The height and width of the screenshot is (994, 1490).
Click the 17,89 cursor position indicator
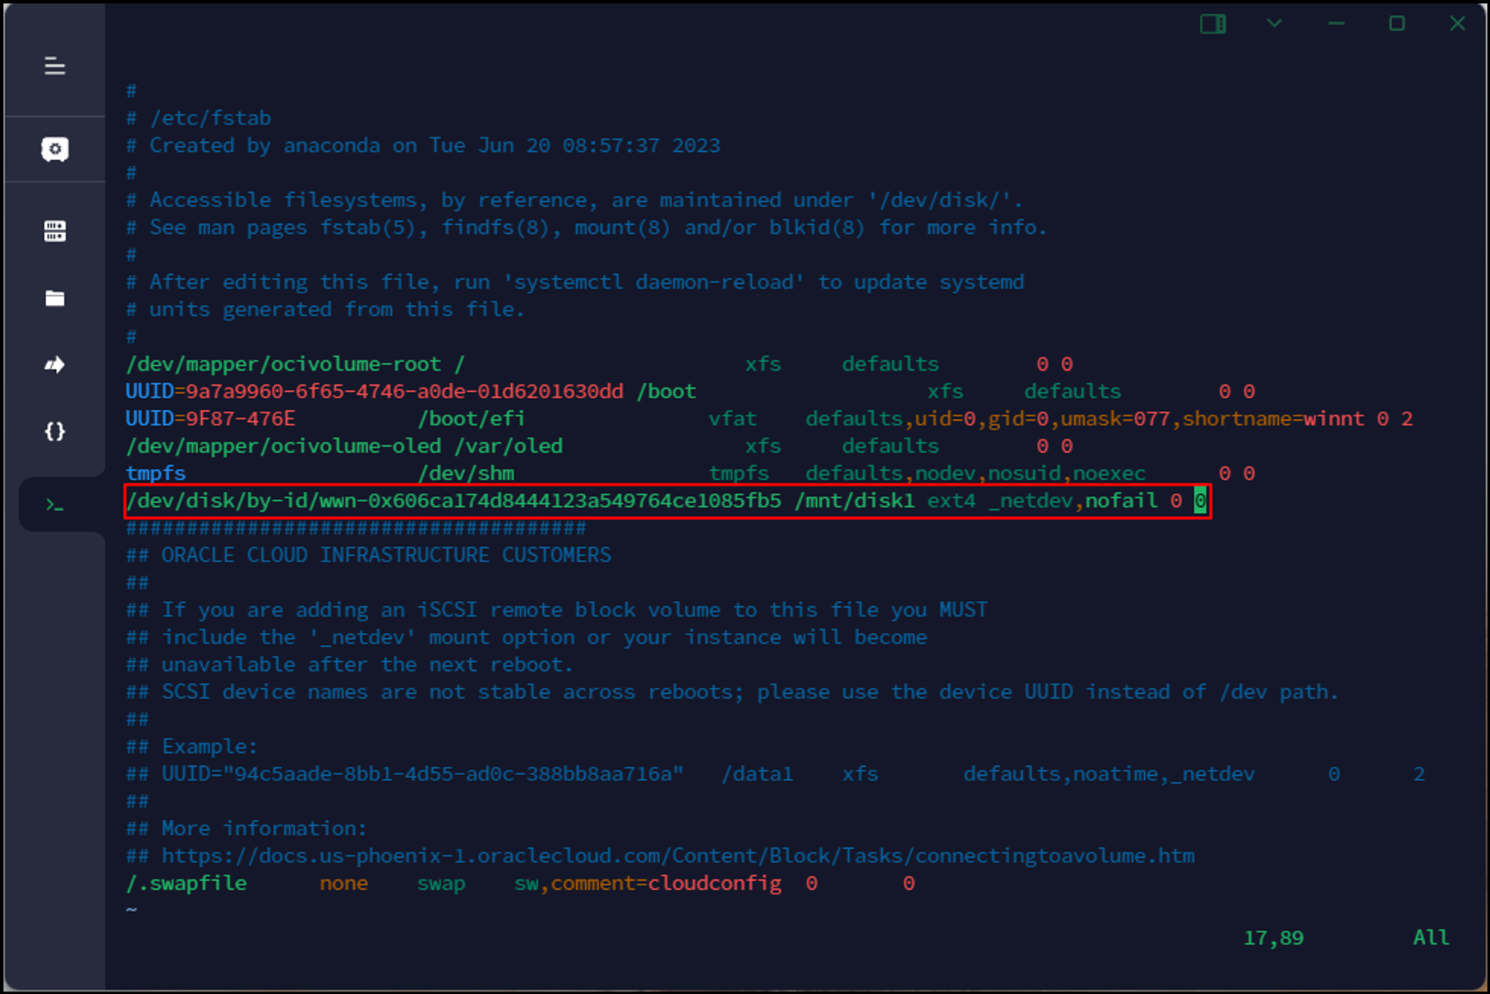click(x=1273, y=938)
